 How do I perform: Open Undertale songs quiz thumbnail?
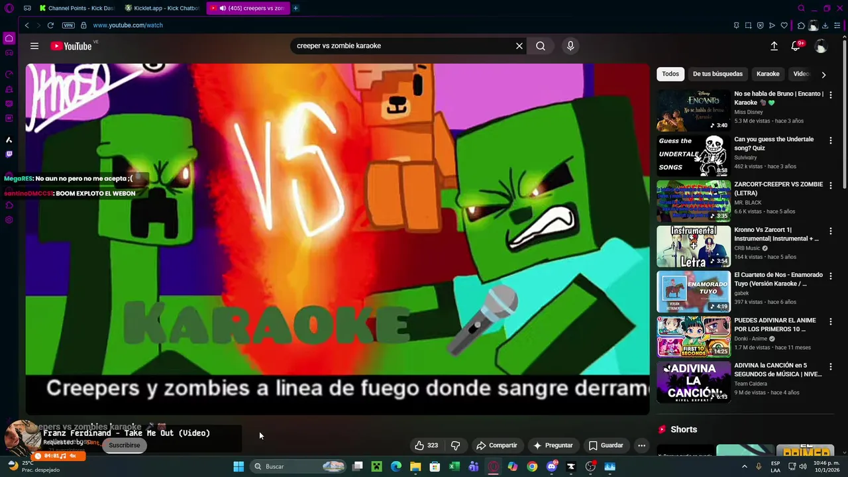694,156
